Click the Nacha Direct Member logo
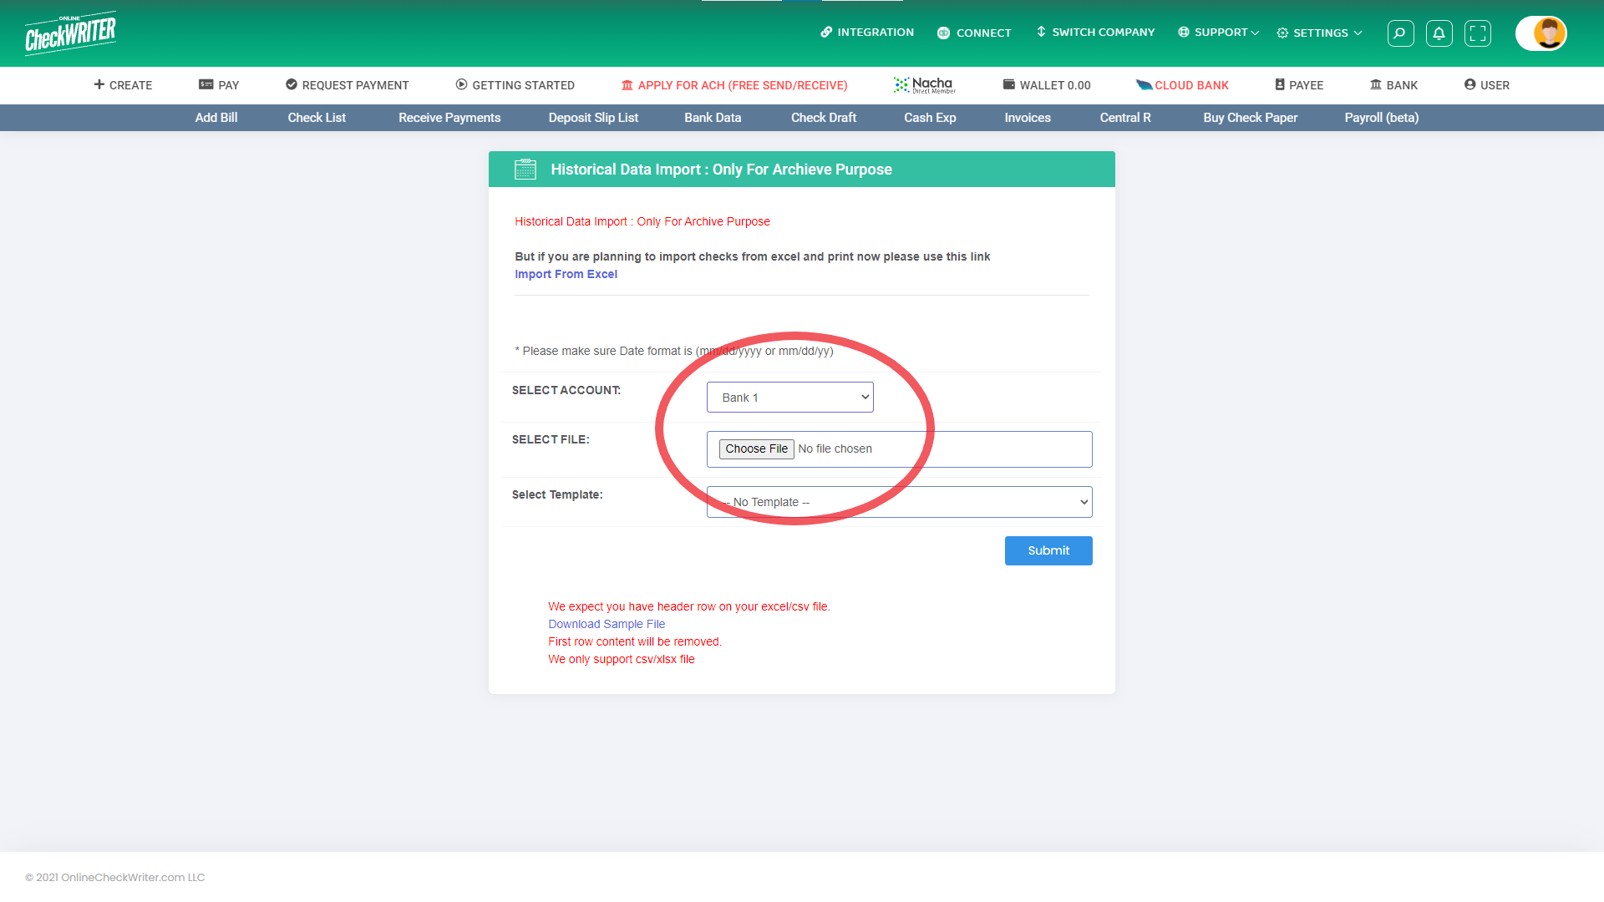Image resolution: width=1604 pixels, height=902 pixels. point(924,84)
